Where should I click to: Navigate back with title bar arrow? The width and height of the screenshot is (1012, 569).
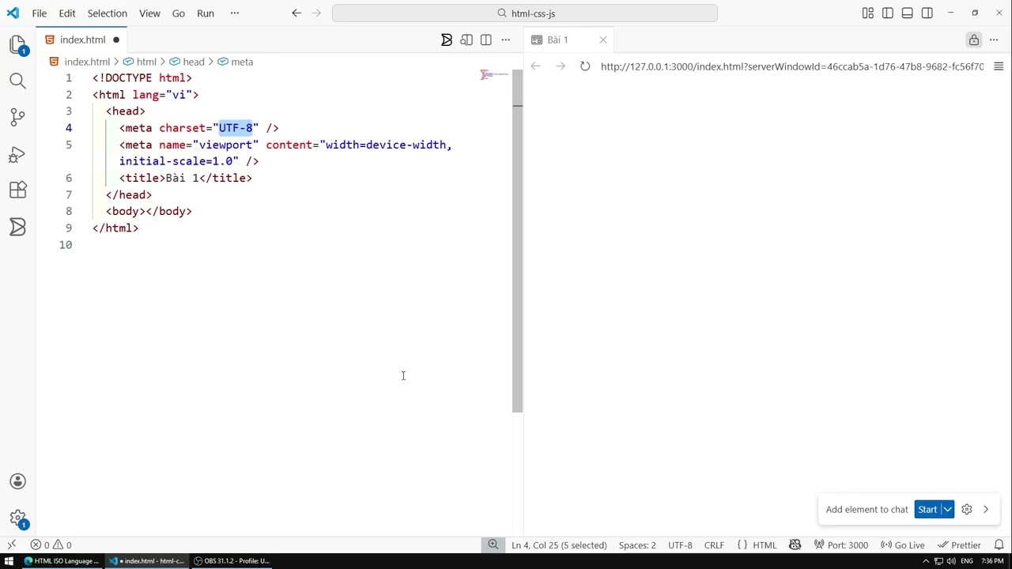point(296,13)
